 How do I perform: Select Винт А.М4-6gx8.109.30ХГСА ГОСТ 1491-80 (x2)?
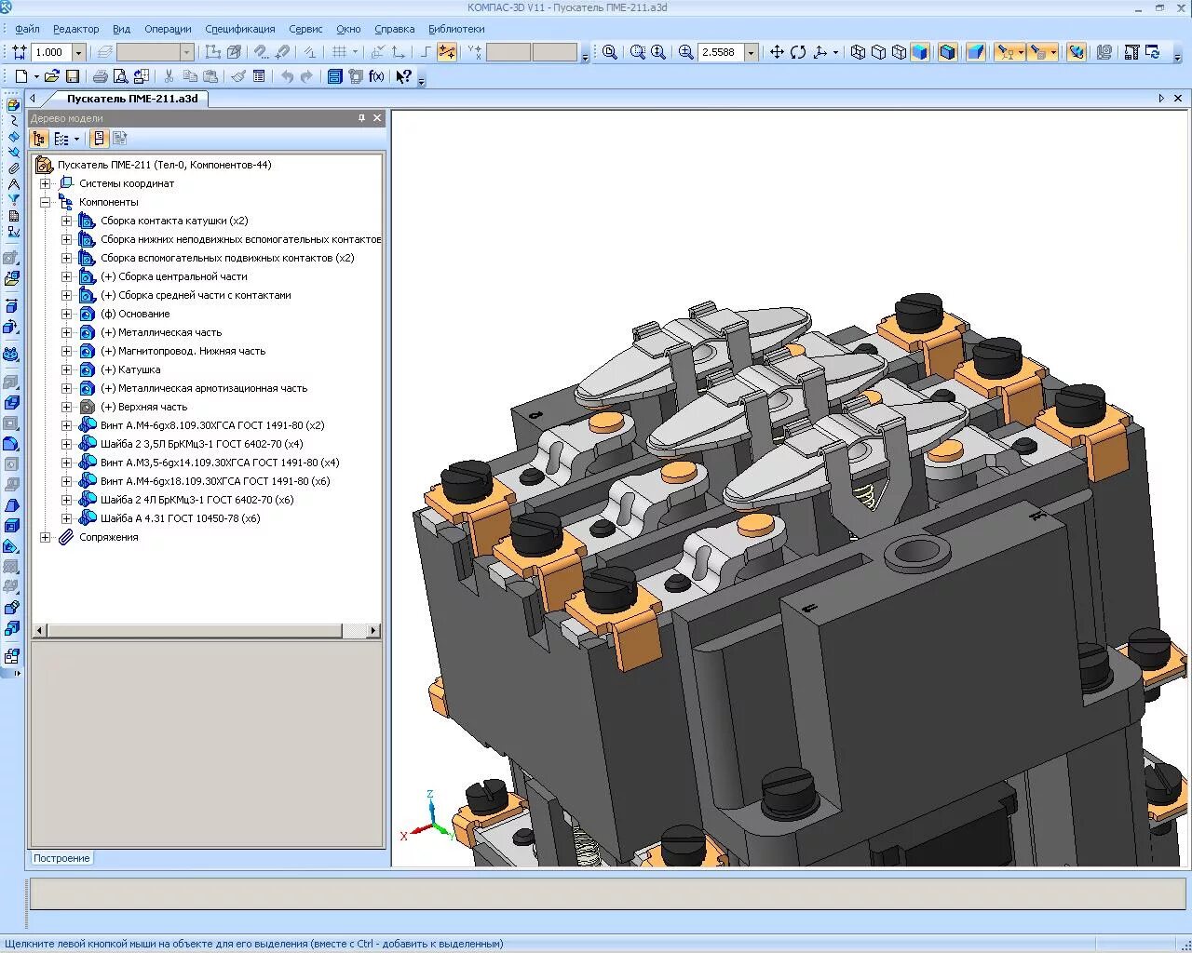tap(212, 425)
